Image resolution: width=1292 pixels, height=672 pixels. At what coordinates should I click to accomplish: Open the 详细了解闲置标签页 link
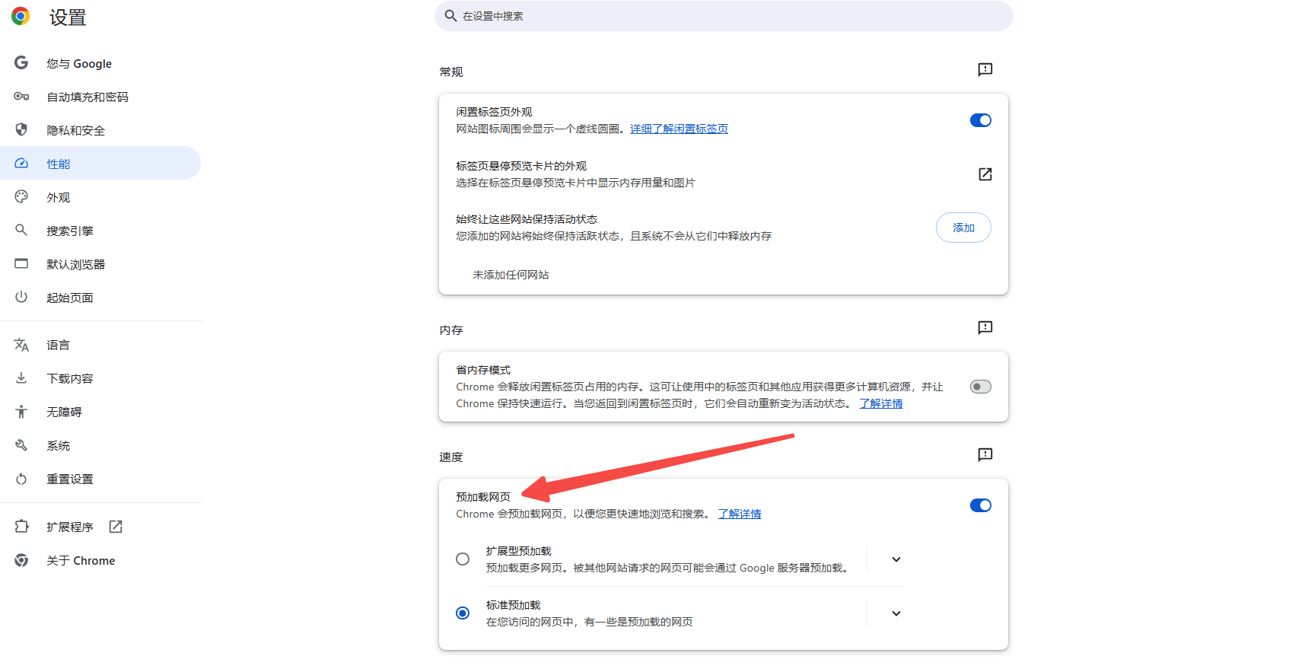(679, 129)
